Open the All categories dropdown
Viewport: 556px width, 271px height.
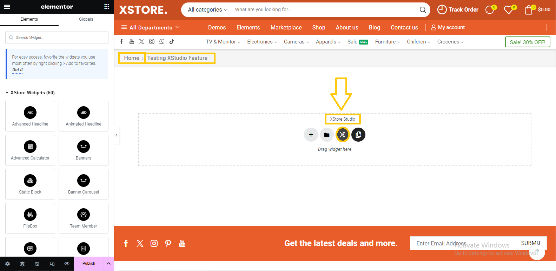tap(208, 10)
